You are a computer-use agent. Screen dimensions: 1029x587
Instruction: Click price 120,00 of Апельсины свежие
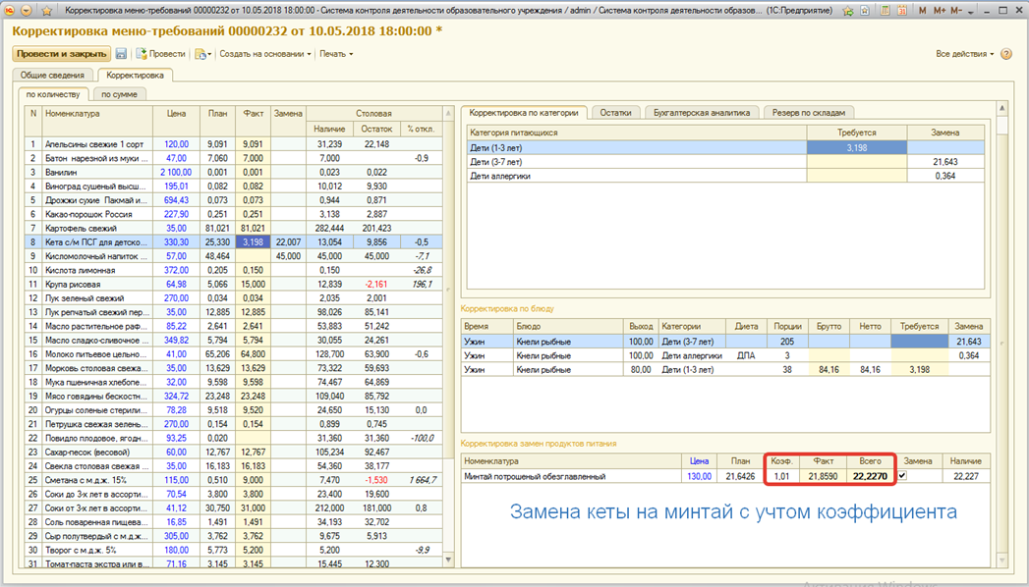click(x=176, y=144)
